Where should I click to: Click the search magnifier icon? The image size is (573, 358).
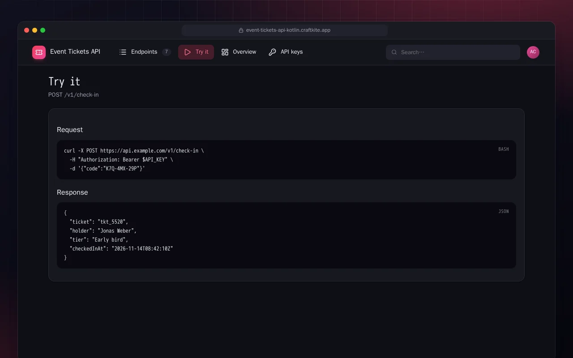tap(394, 52)
